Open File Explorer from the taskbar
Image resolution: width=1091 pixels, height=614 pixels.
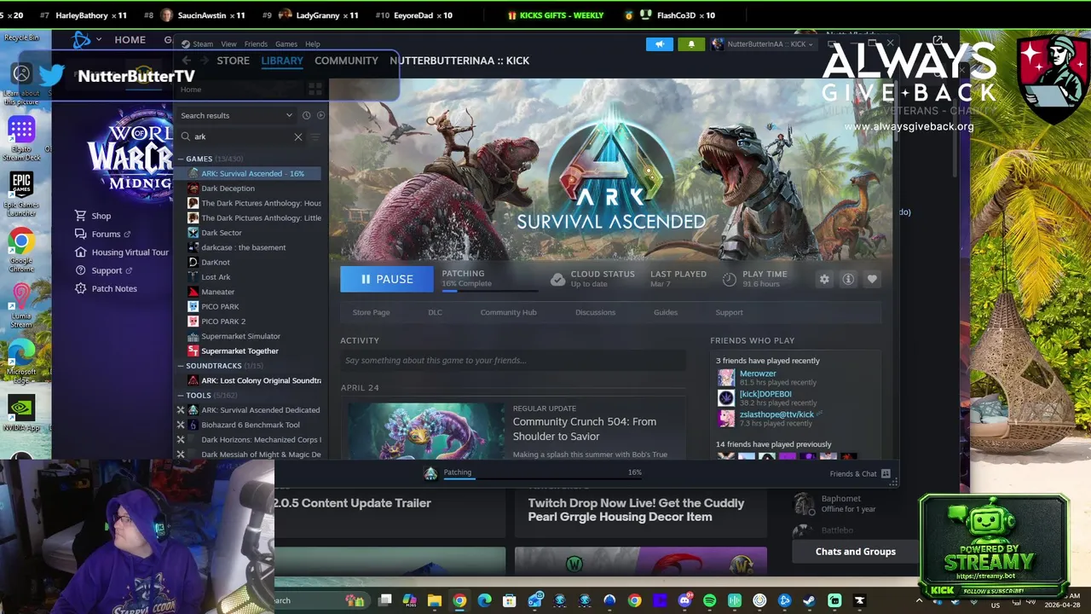click(435, 600)
